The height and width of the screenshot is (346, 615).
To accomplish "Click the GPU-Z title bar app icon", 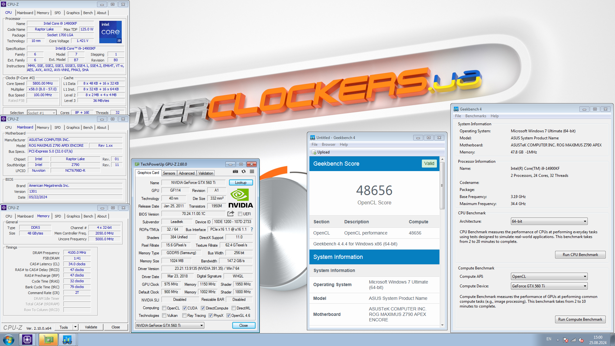I will point(137,164).
